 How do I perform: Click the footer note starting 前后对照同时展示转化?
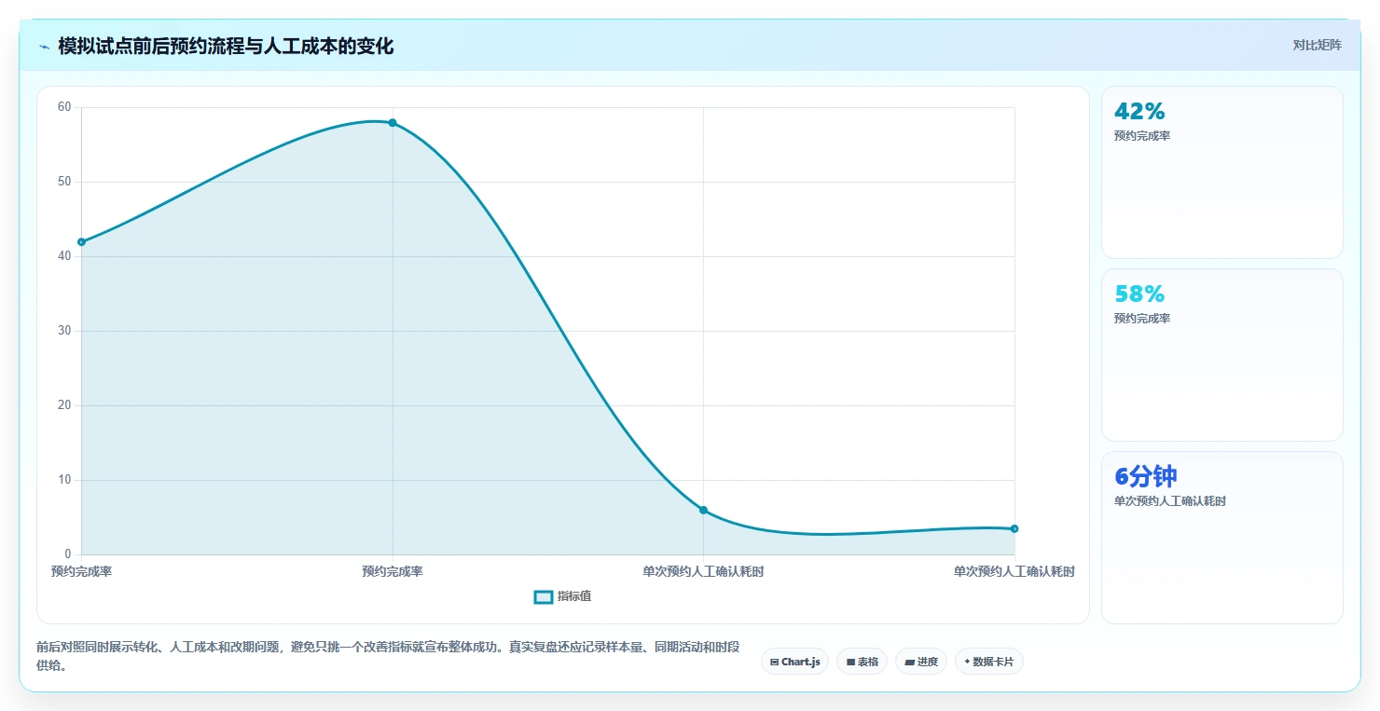pos(388,656)
